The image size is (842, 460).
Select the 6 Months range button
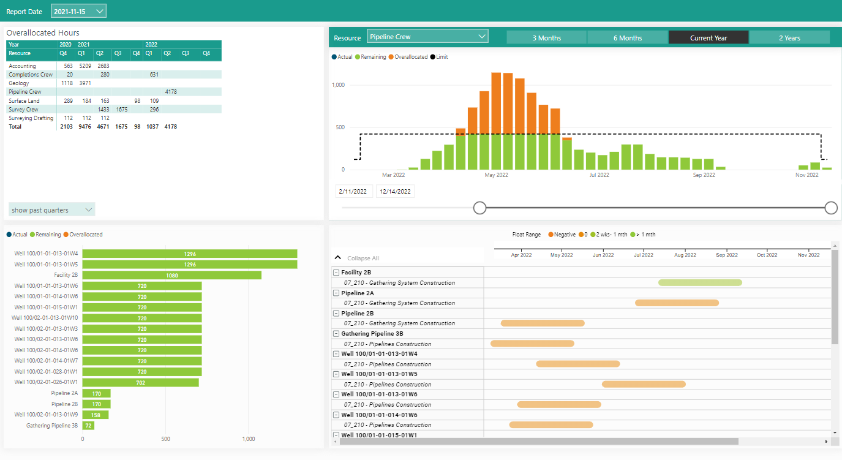click(x=628, y=38)
